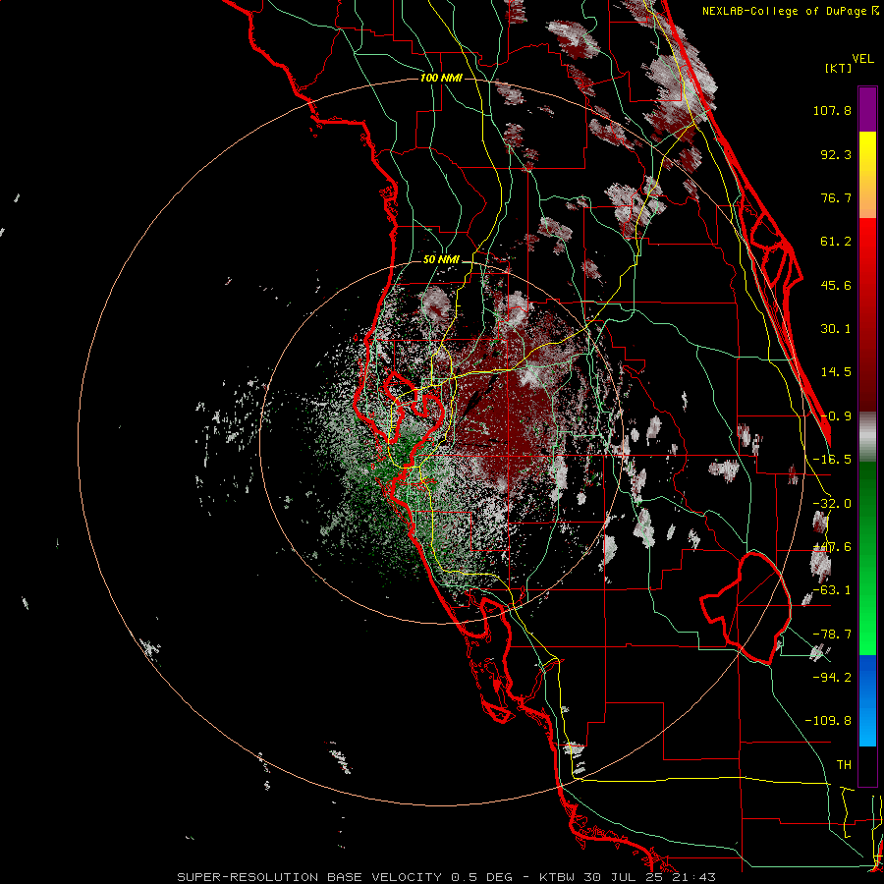Click the yellow-orange segment of color bar

click(867, 175)
